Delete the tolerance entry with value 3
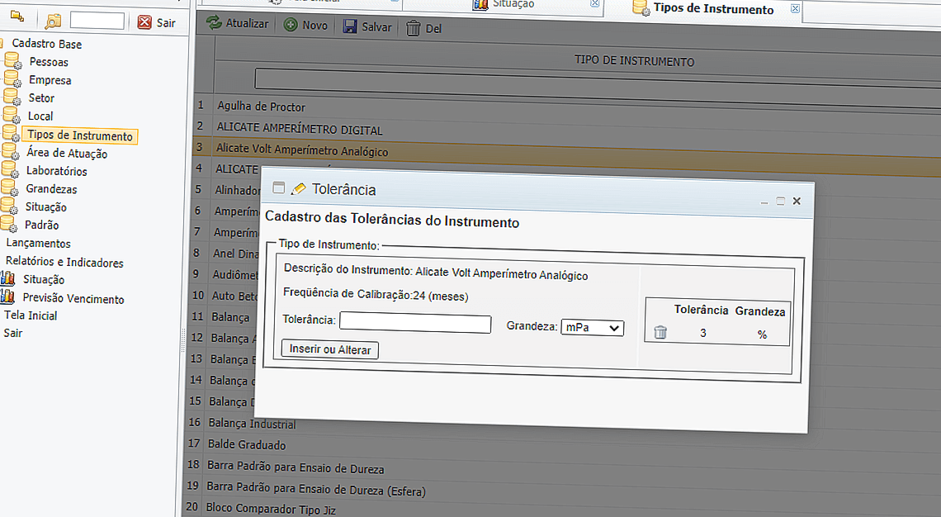 click(x=660, y=333)
